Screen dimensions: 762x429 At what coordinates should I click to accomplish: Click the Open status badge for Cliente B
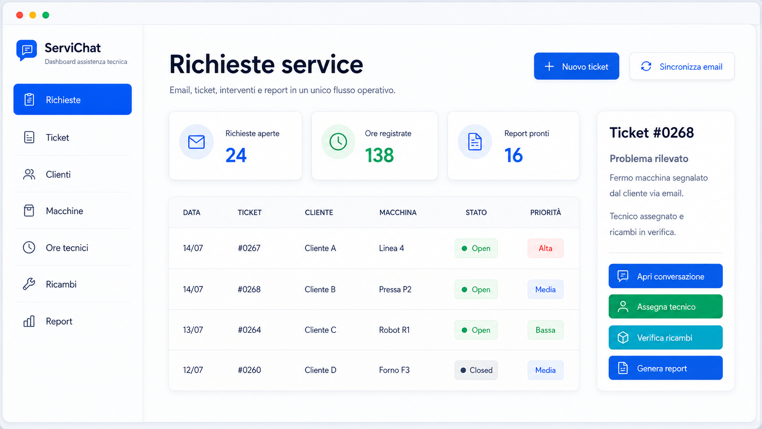coord(476,289)
